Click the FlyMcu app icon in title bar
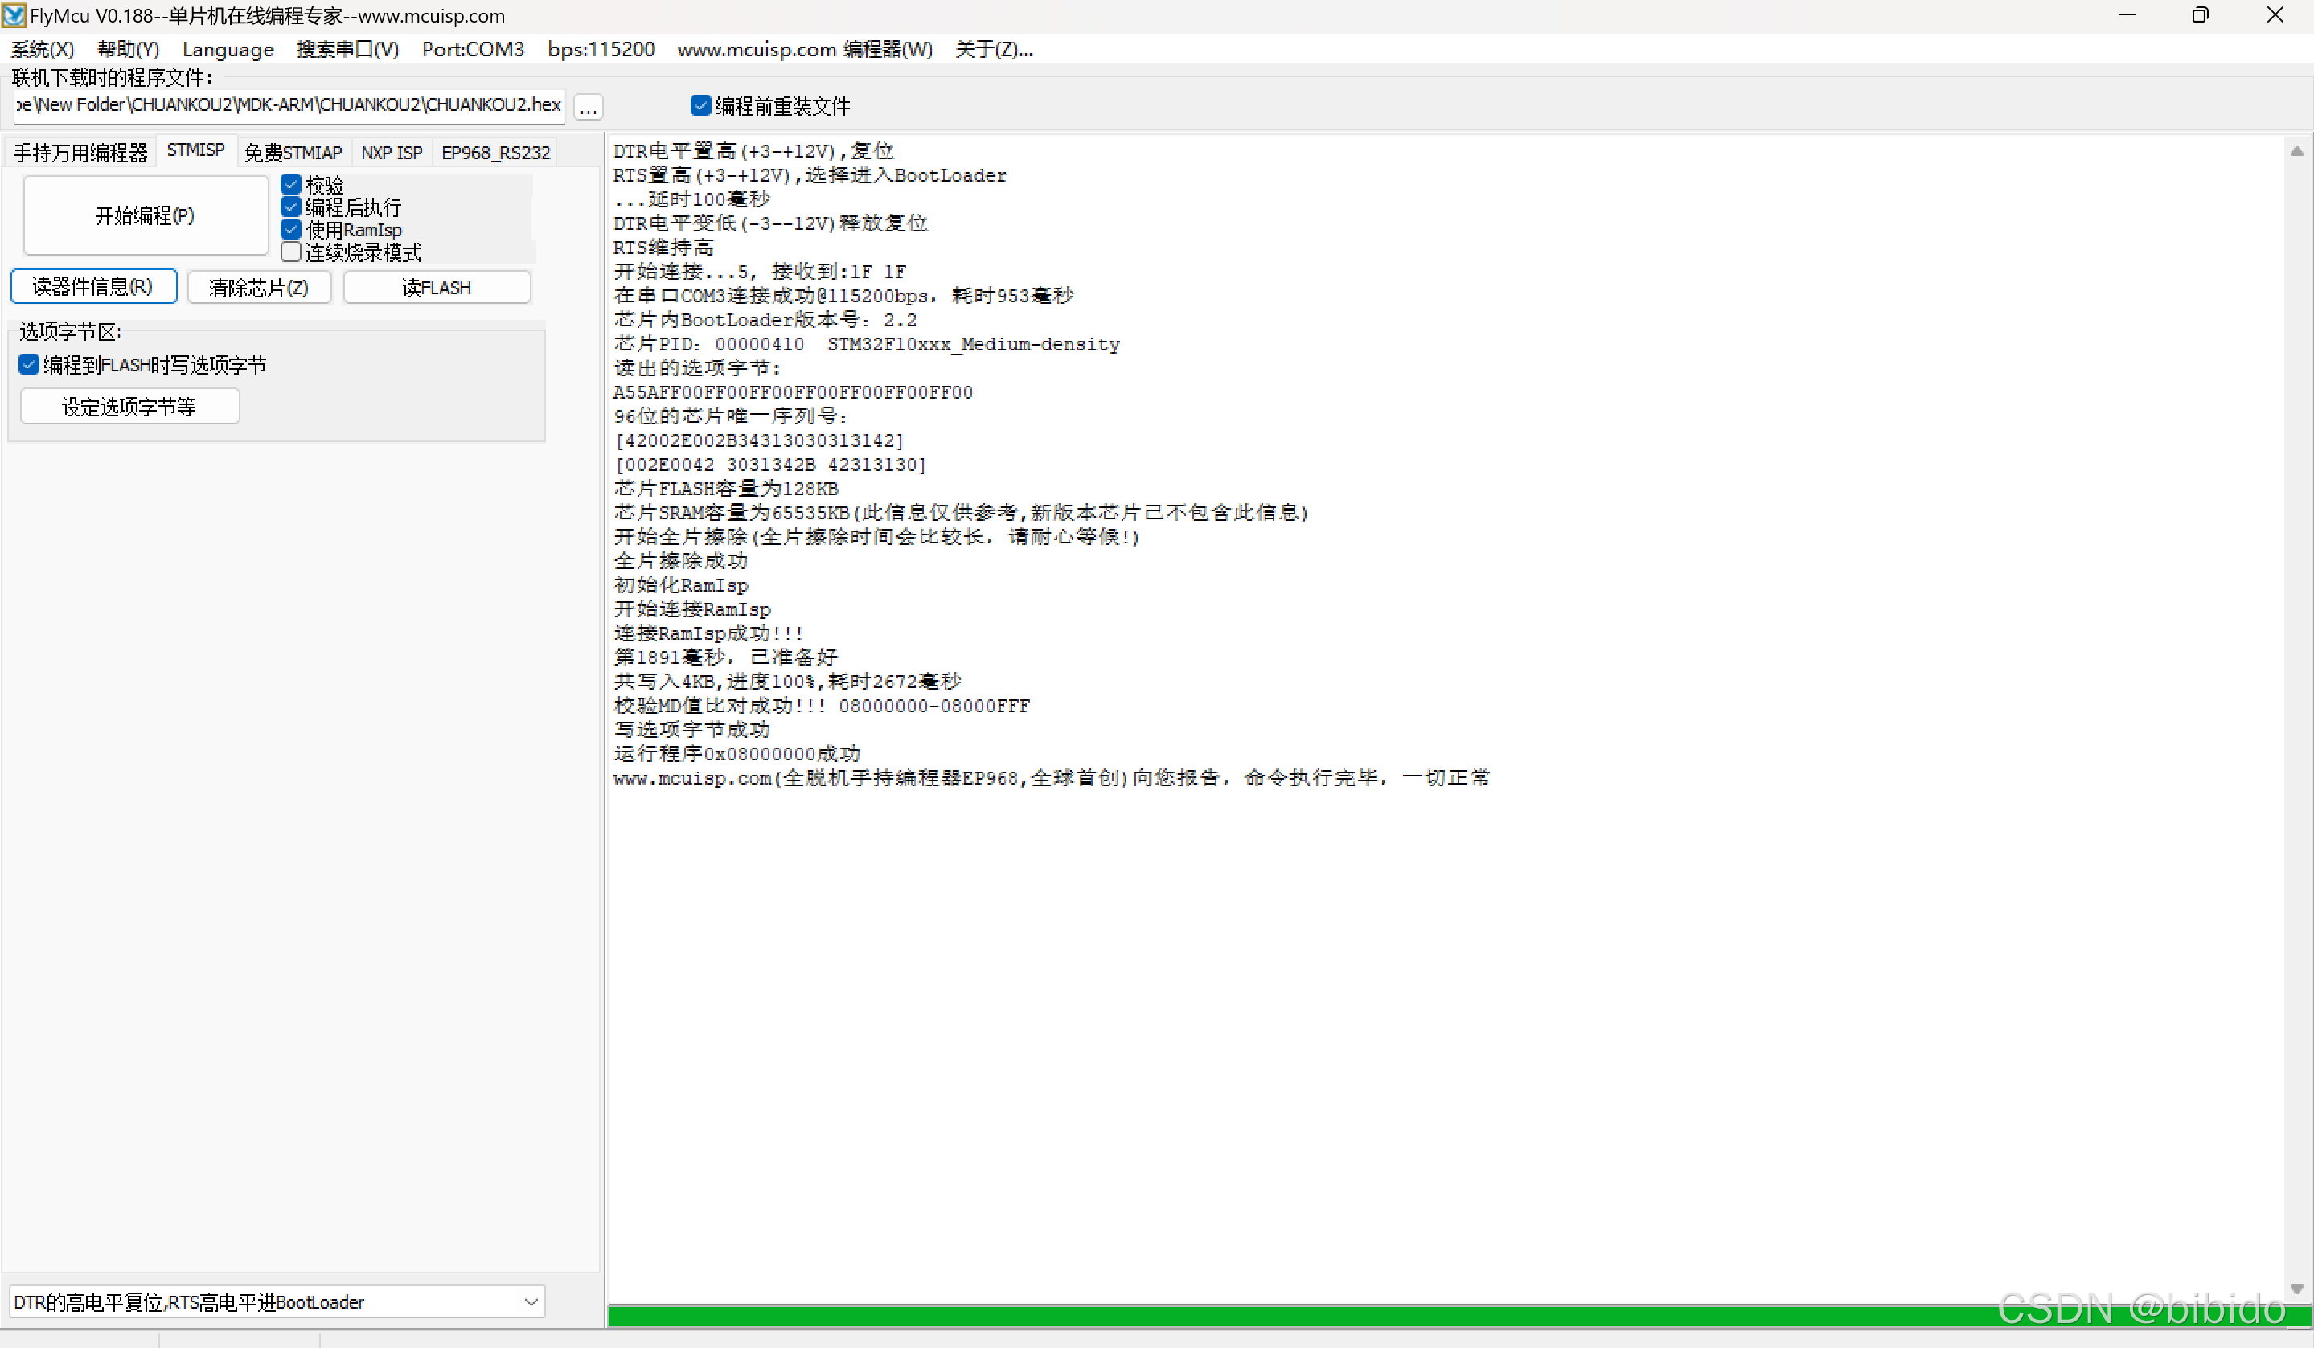This screenshot has height=1348, width=2314. tap(14, 15)
